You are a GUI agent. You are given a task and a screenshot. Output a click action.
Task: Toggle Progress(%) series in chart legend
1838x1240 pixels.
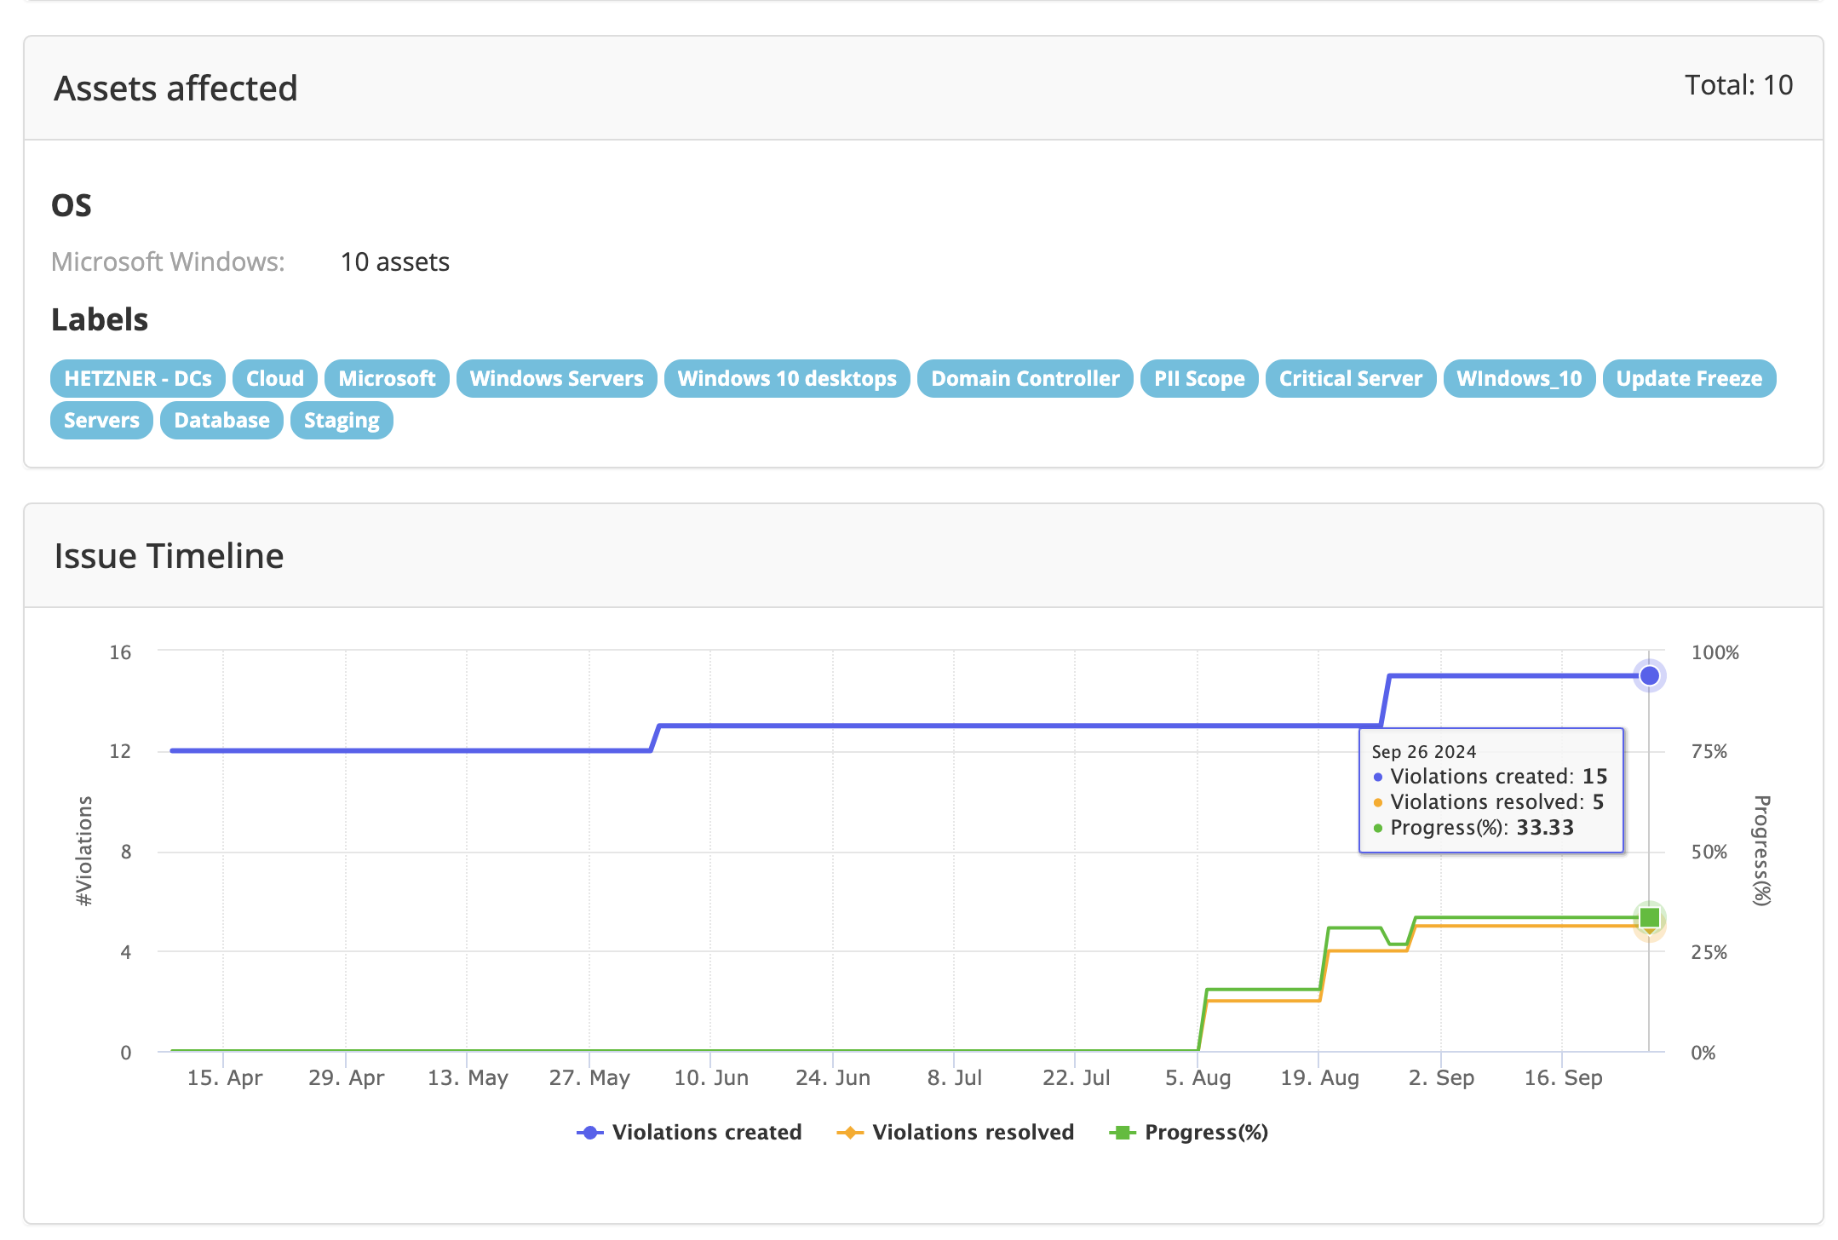click(x=1205, y=1132)
